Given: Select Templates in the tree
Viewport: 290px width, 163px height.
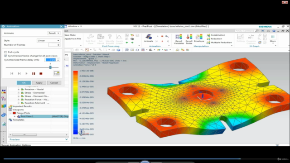Looking at the screenshot, I should click(18, 120).
